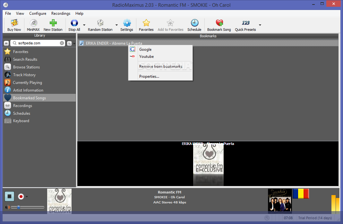Click the round status bar icon

(267, 218)
